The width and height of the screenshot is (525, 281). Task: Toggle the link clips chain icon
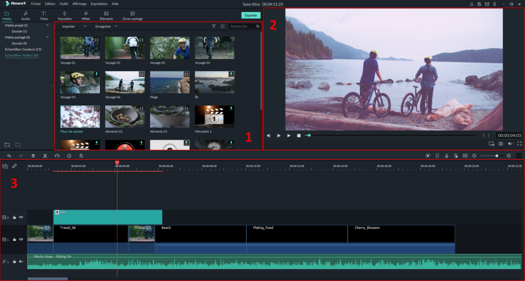pyautogui.click(x=14, y=166)
